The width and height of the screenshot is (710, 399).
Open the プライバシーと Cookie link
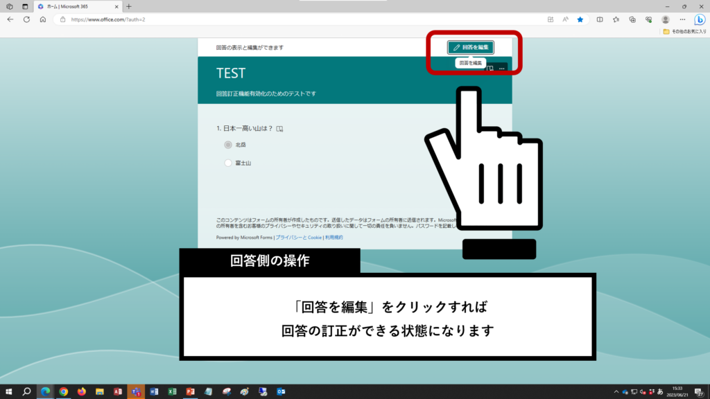click(298, 238)
